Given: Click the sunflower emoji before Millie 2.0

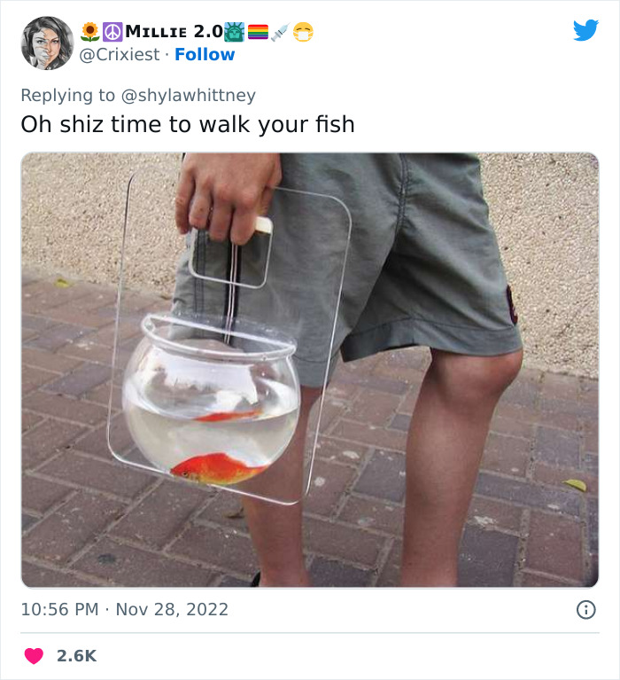Looking at the screenshot, I should coord(90,32).
